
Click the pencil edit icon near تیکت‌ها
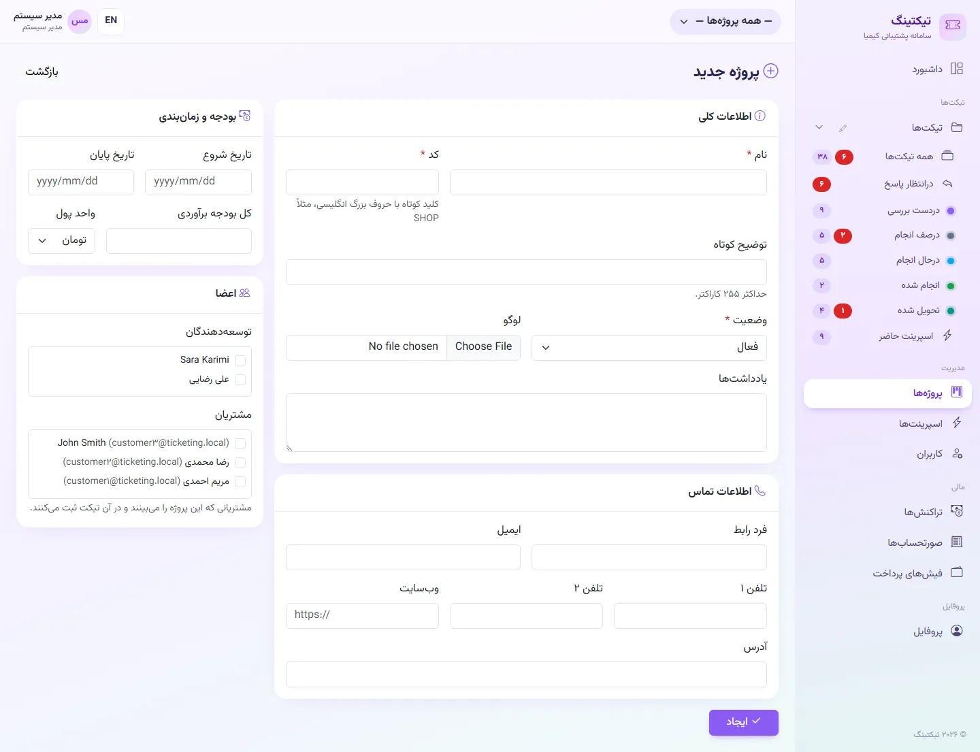click(x=843, y=128)
